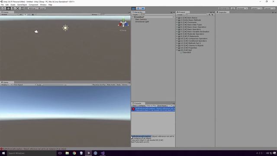Open the GameObject menu
Viewport: 277px width, 156px height.
coord(22,5)
